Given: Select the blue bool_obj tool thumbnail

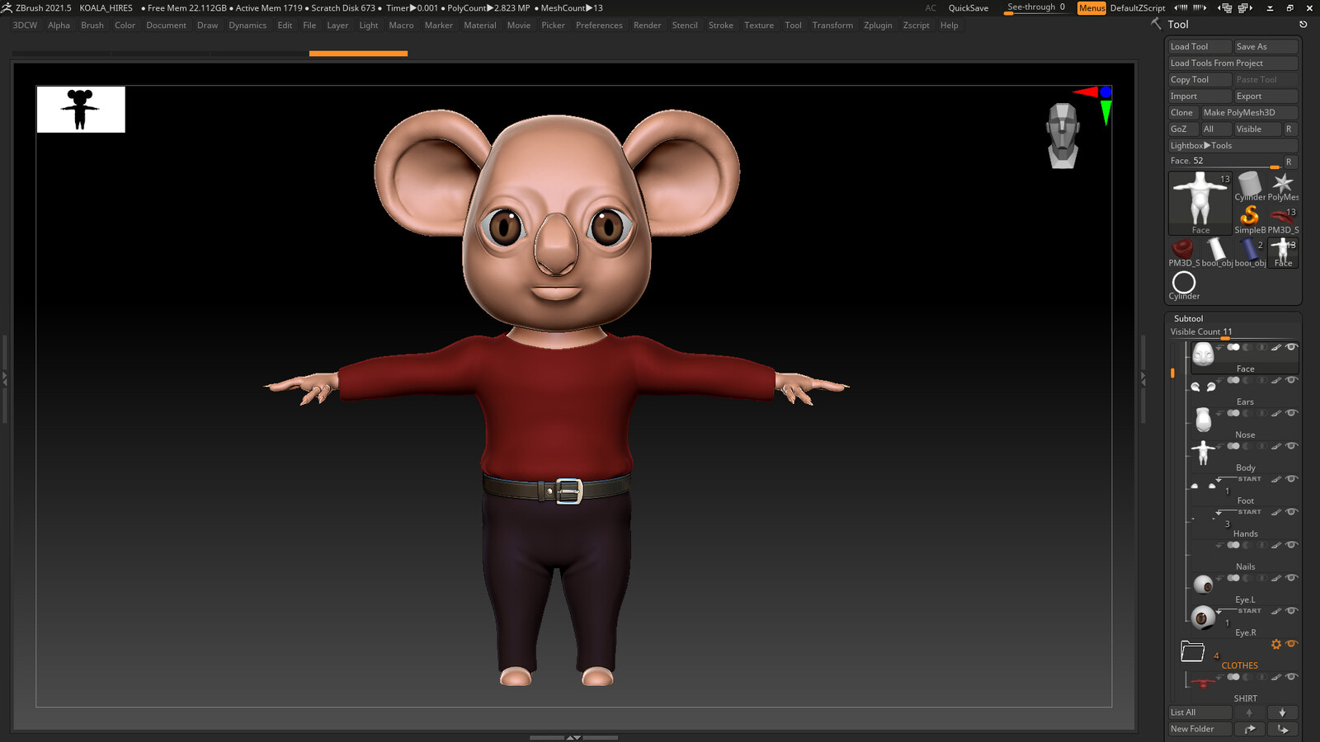Looking at the screenshot, I should (1250, 251).
